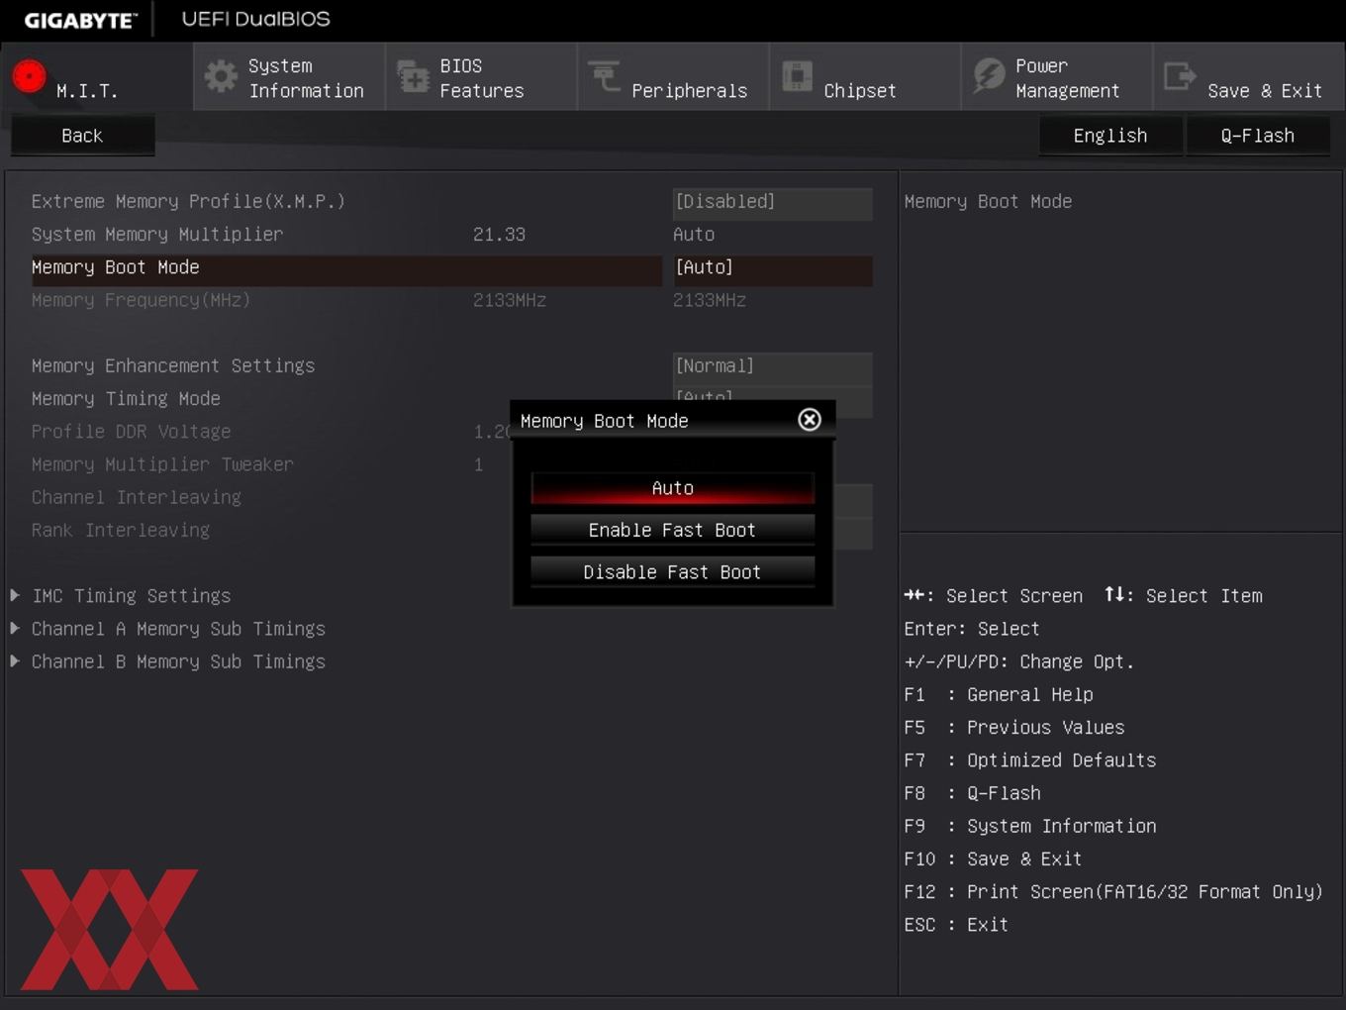Select the Memory Frequency(MHz) label
This screenshot has width=1346, height=1010.
[x=141, y=300]
